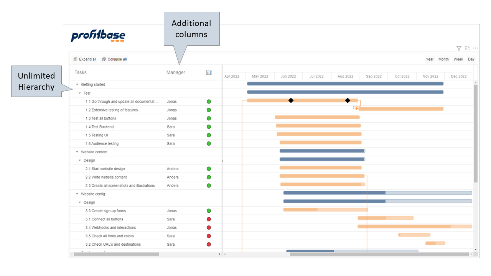Image resolution: width=491 pixels, height=276 pixels.
Task: Switch timeline to Week view
Action: 458,59
